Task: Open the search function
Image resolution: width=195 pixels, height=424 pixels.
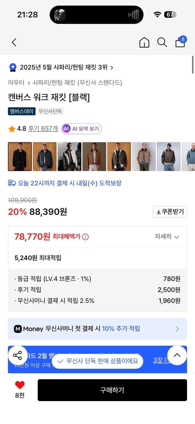Action: 162,42
